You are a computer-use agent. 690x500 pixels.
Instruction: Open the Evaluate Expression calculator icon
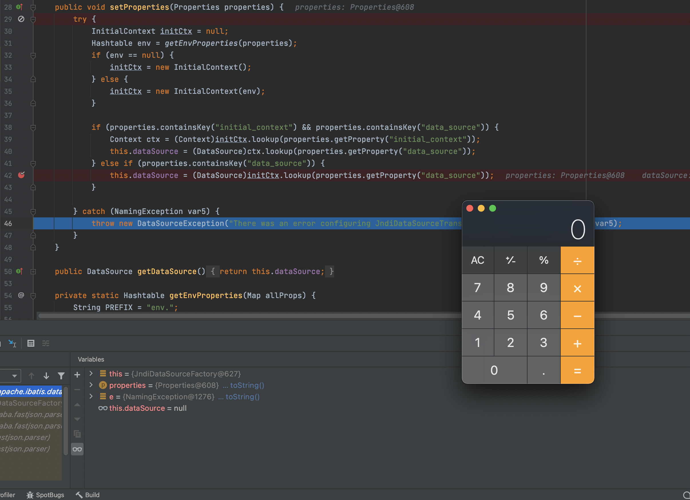[31, 343]
